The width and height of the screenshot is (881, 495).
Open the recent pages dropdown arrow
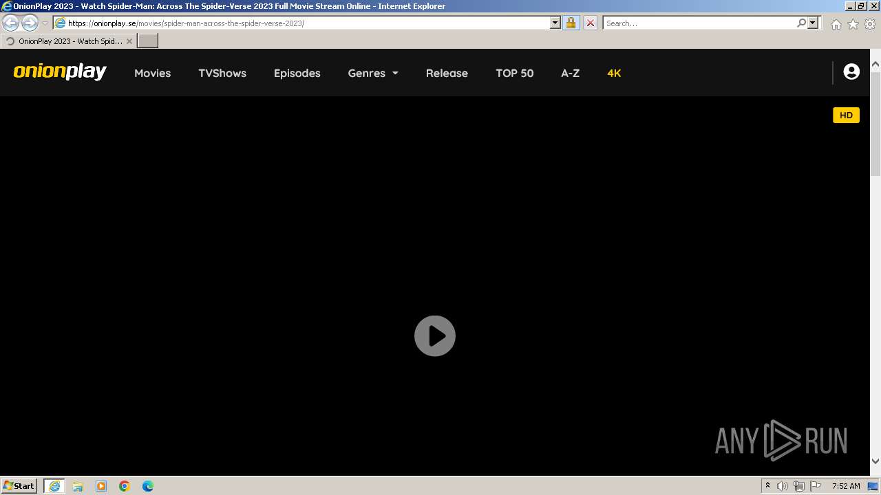45,23
